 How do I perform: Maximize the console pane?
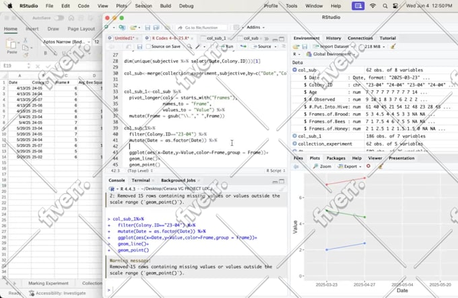tap(282, 181)
